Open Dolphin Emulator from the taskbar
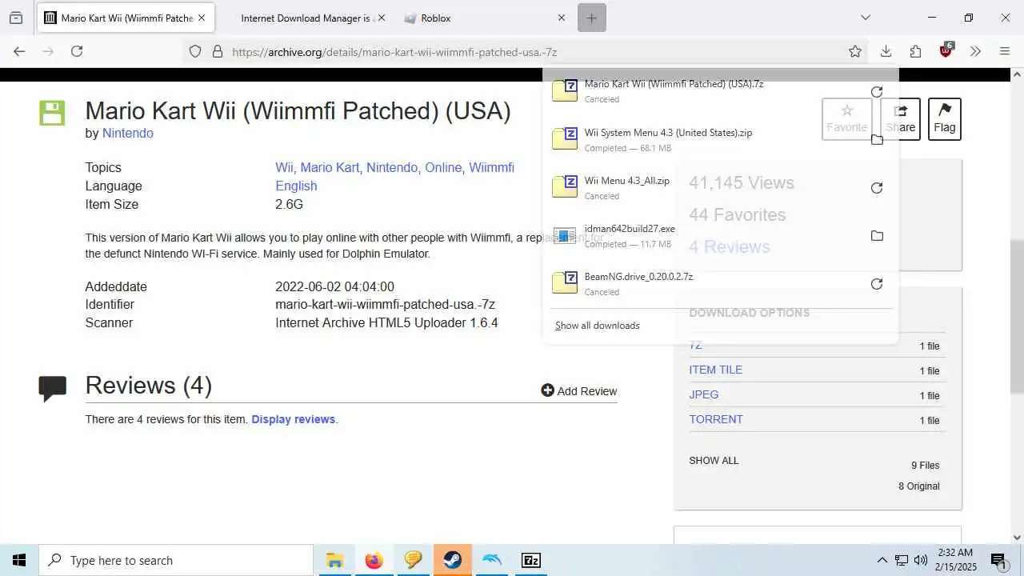Screen dimensions: 1024x576 click(x=492, y=560)
